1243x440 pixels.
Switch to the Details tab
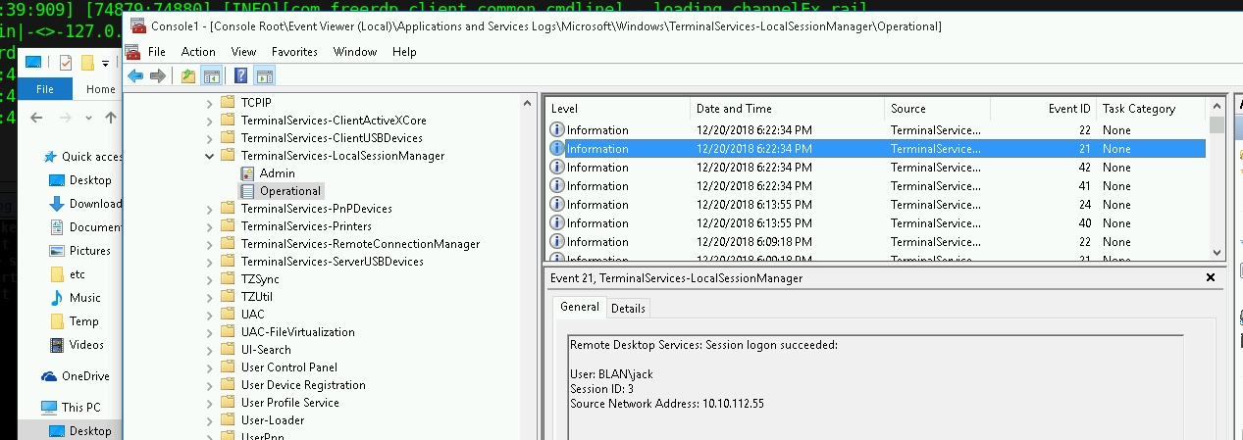(x=628, y=308)
